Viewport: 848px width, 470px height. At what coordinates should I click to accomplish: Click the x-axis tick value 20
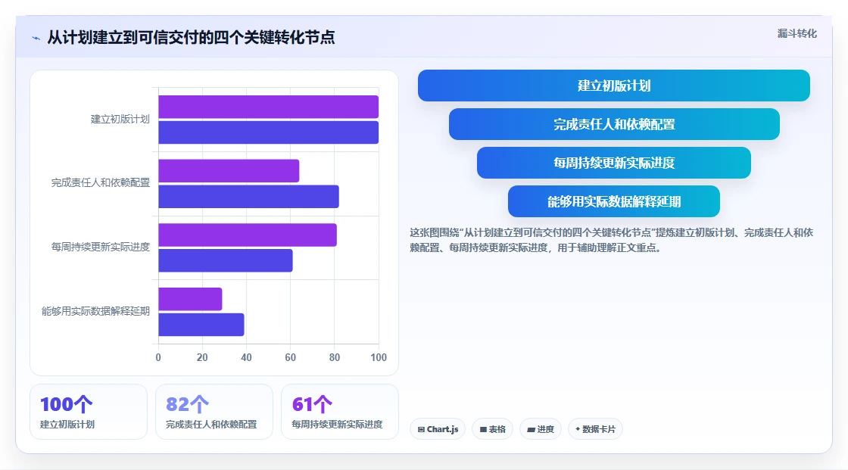[x=202, y=357]
